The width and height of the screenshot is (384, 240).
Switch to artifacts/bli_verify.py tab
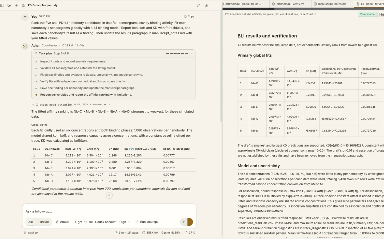click(x=290, y=4)
